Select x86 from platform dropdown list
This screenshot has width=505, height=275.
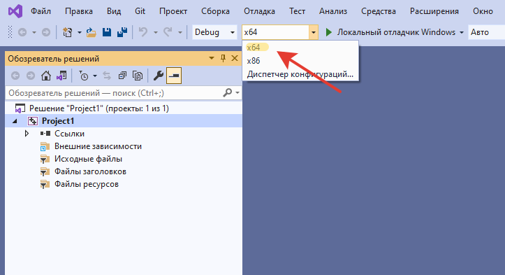click(254, 61)
